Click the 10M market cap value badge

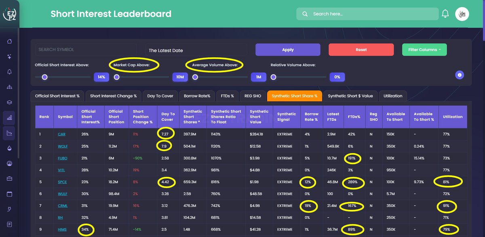180,77
